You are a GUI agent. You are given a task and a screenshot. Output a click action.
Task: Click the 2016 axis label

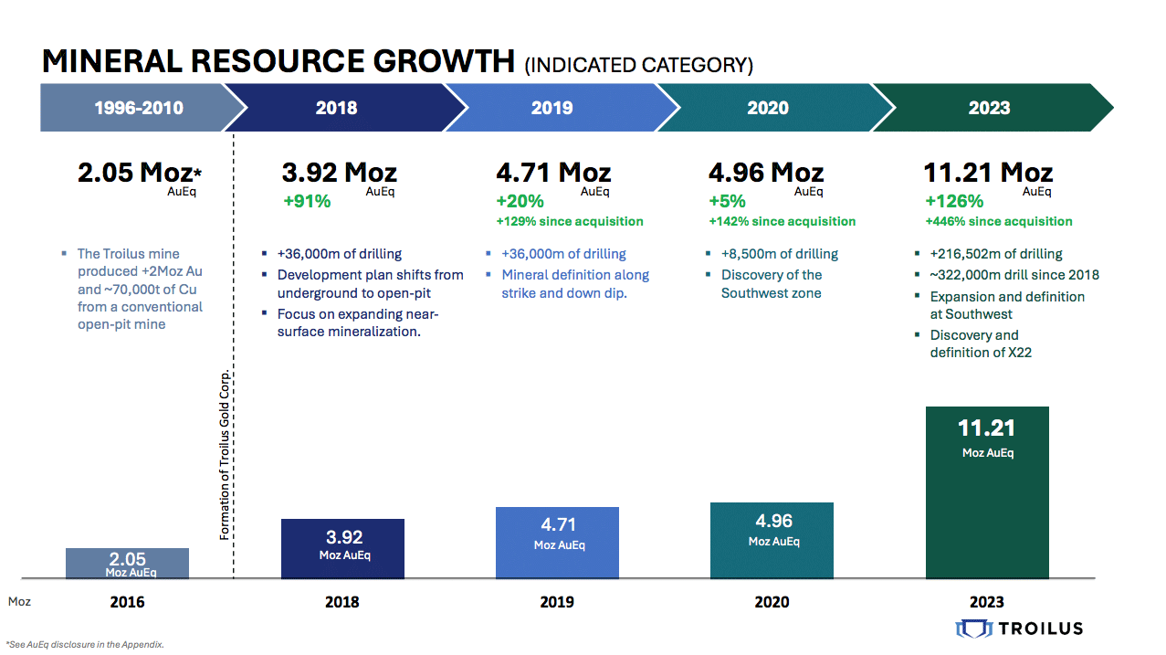click(127, 602)
